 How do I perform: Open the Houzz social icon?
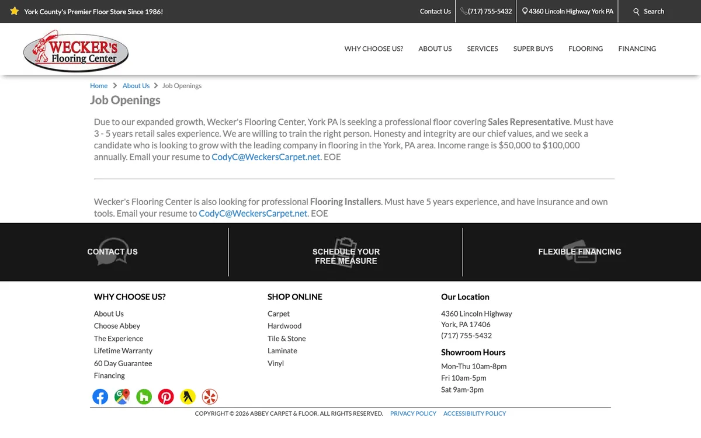click(x=144, y=397)
